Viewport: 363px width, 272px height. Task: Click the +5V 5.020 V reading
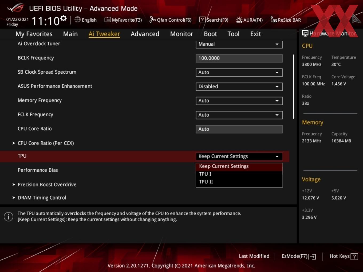339,198
